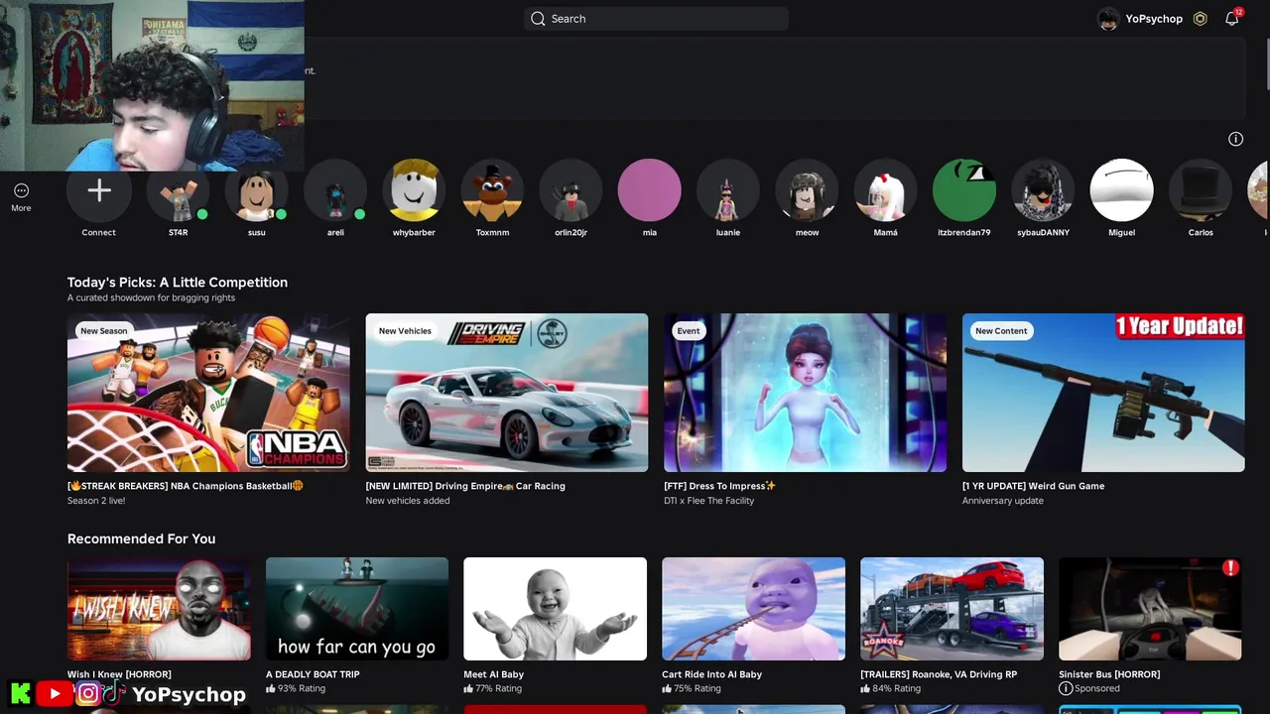Open friend areli's avatar
The width and height of the screenshot is (1270, 714).
pos(335,190)
